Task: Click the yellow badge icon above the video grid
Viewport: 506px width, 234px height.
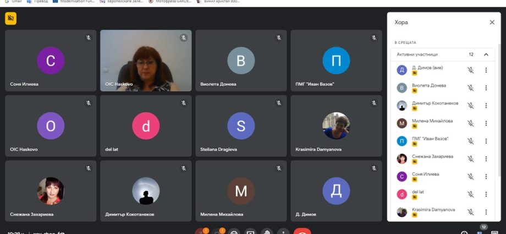Action: click(x=10, y=18)
